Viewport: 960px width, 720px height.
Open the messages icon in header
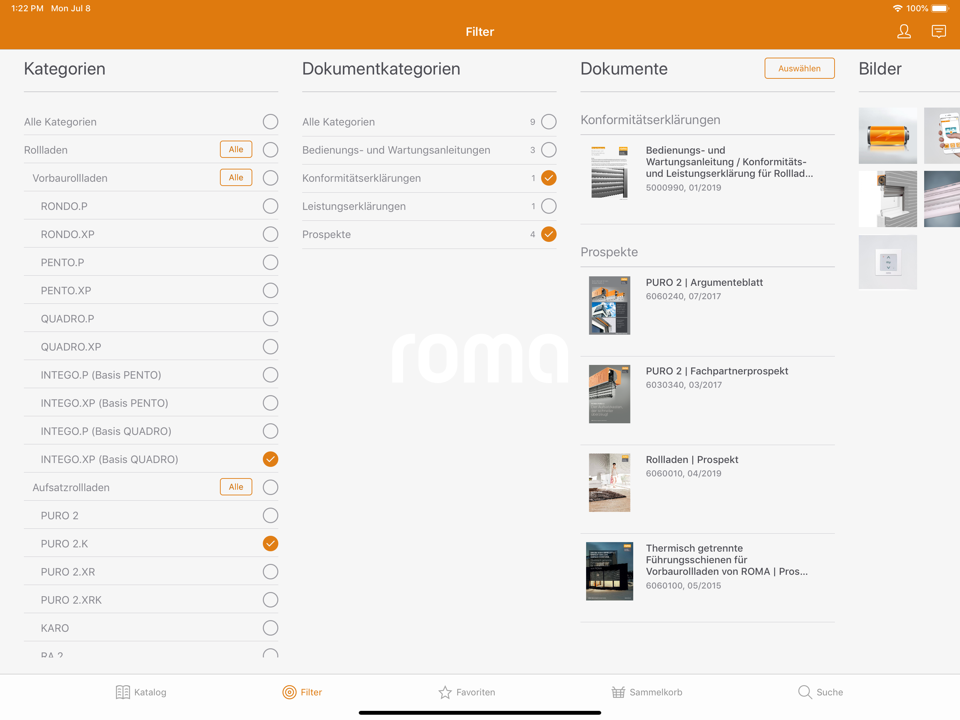click(939, 31)
